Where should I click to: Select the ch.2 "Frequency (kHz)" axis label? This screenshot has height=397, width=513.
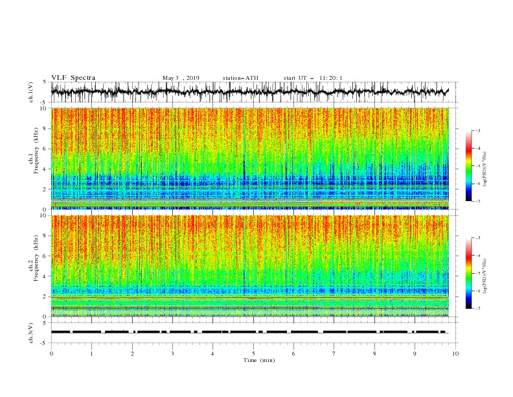pyautogui.click(x=36, y=258)
